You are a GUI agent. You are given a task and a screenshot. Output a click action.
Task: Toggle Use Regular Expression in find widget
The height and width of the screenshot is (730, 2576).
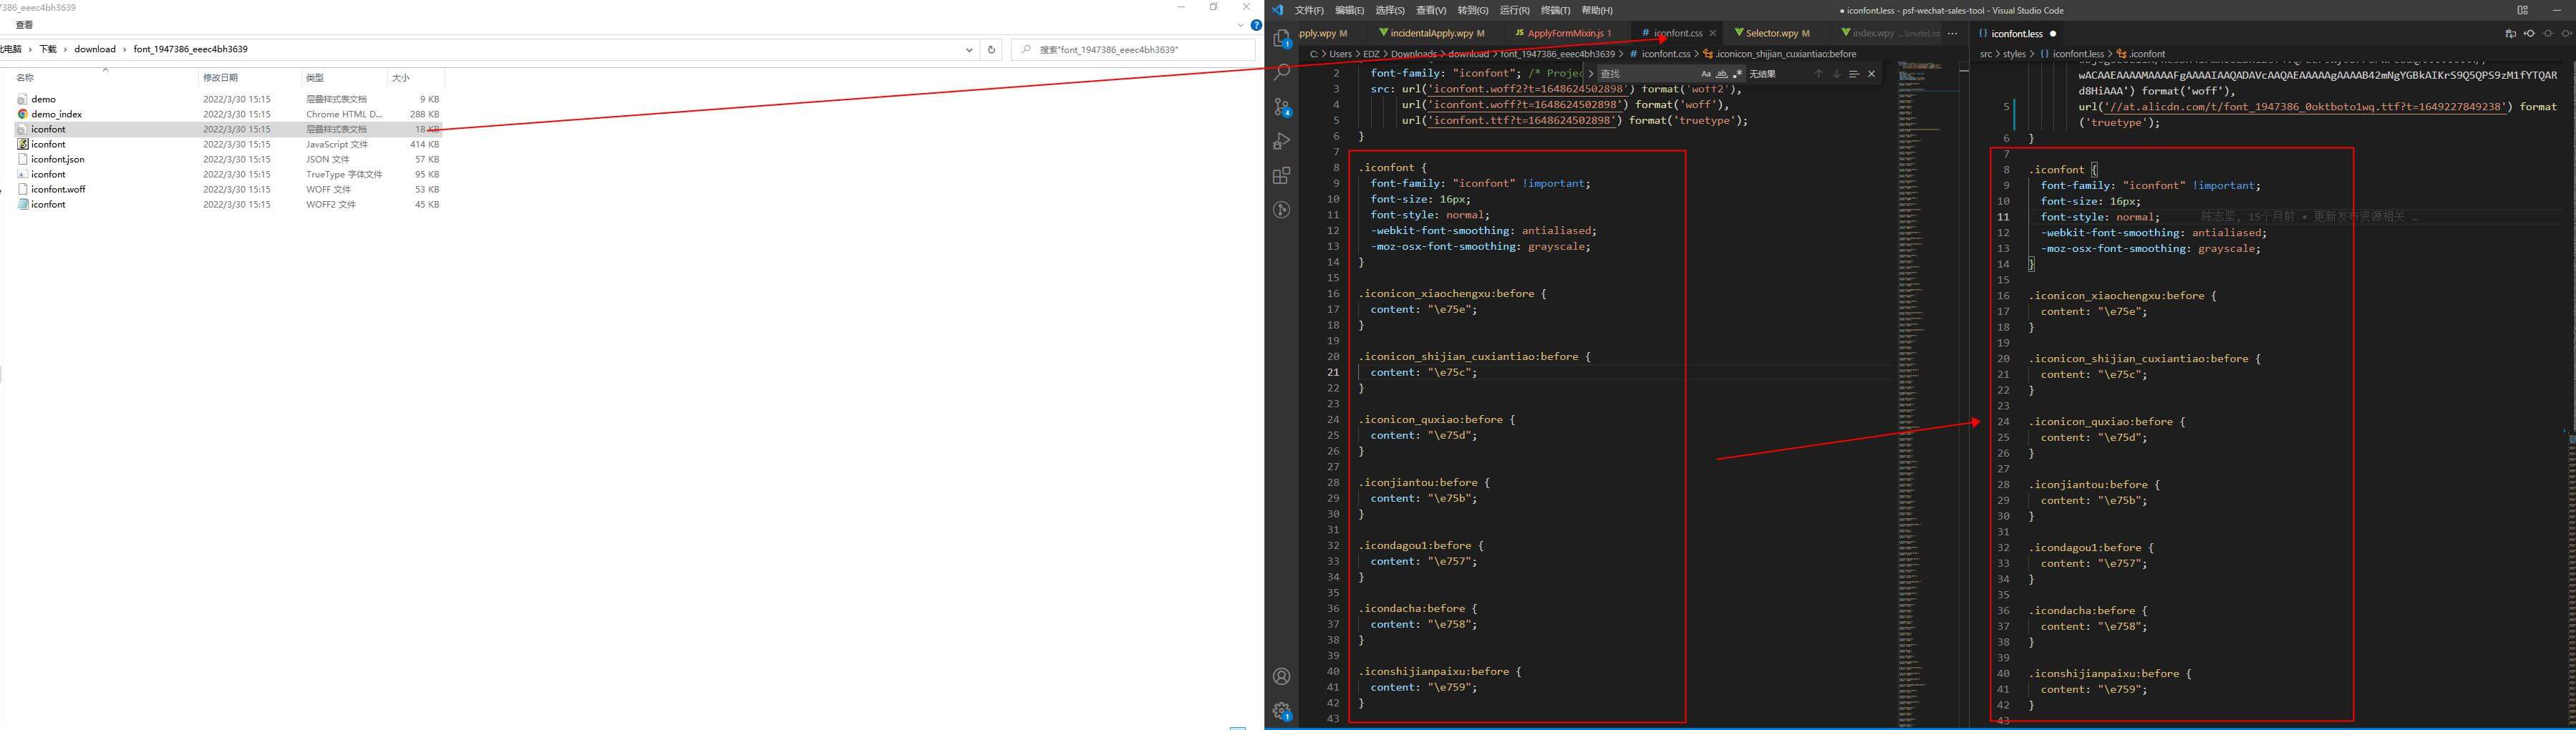coord(1737,74)
